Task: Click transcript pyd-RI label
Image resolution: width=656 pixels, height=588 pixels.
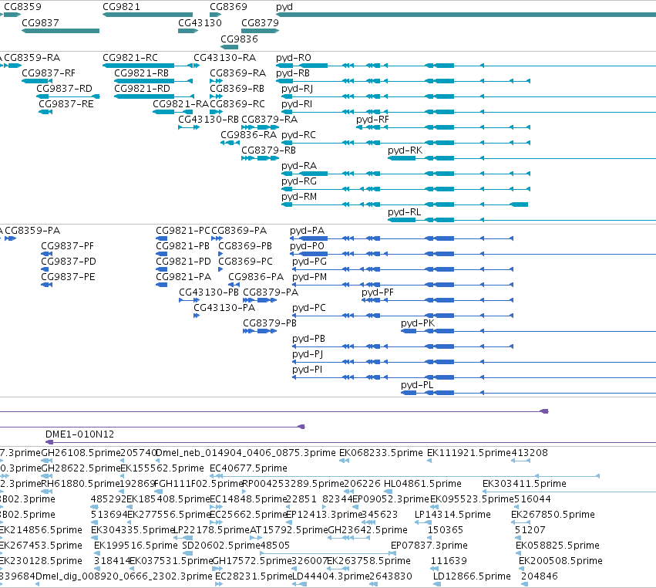Action: click(x=297, y=104)
